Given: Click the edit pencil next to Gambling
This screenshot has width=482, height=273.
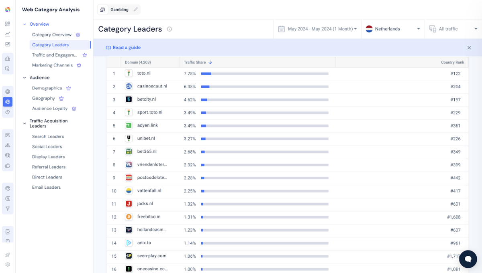Looking at the screenshot, I should click(x=135, y=10).
